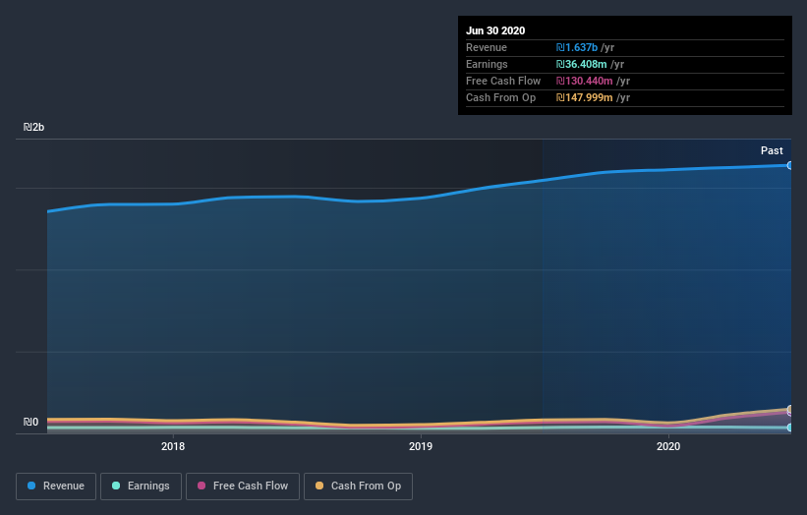Select the 2018 x-axis label

pyautogui.click(x=173, y=446)
